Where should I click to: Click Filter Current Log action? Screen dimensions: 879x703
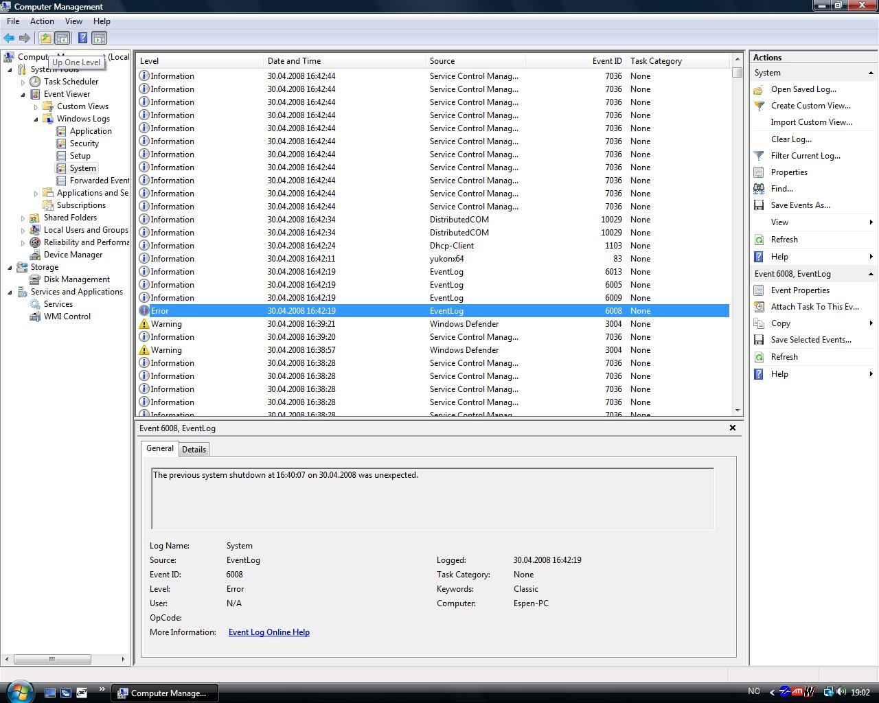806,156
